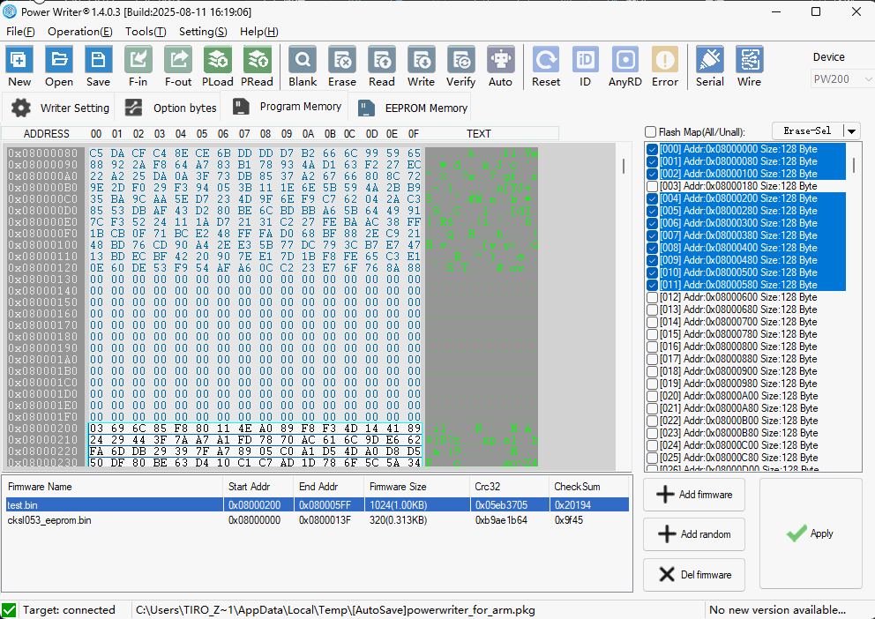Screen dimensions: 875x619
Task: Click the PLoad icon
Action: tap(218, 60)
